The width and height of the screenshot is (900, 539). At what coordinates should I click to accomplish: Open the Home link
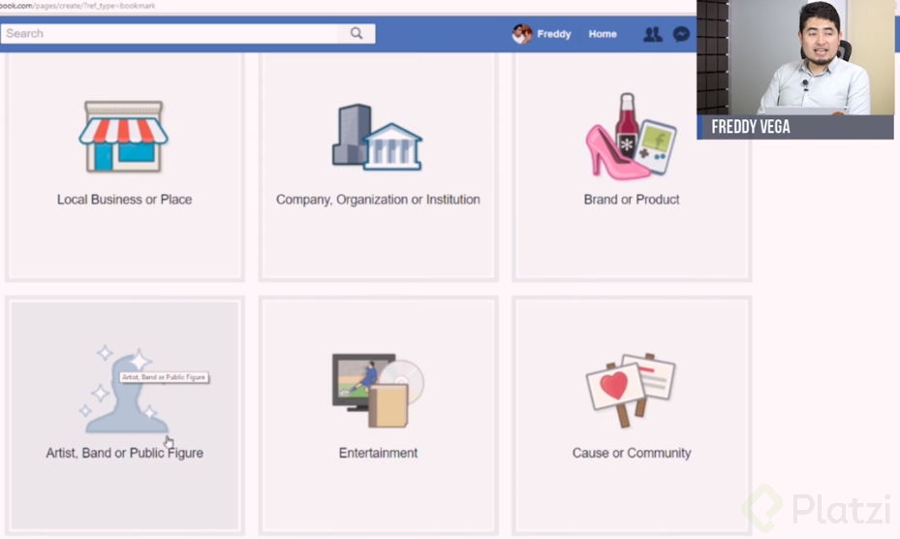pyautogui.click(x=603, y=34)
